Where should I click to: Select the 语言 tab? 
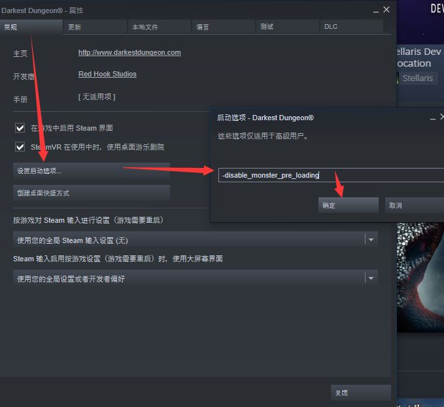pyautogui.click(x=223, y=27)
